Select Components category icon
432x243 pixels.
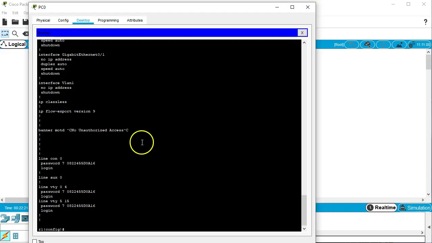coord(25,219)
